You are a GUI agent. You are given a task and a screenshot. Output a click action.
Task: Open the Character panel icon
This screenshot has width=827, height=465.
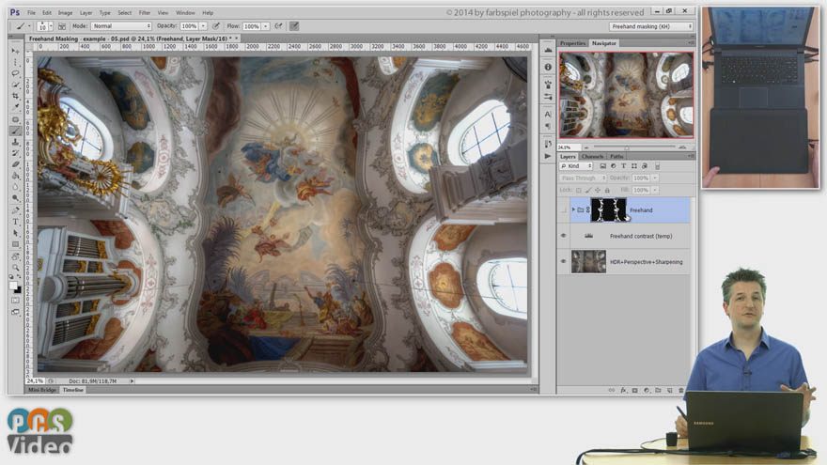(x=548, y=114)
